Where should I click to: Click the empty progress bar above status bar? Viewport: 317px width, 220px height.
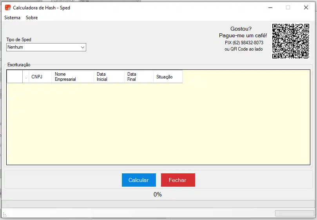tap(158, 204)
